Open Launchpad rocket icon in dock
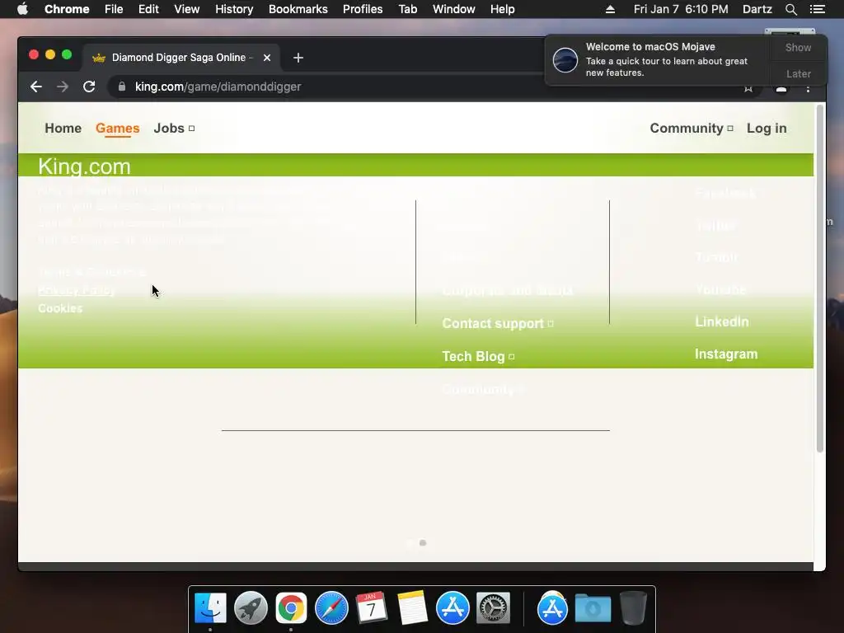The width and height of the screenshot is (844, 633). point(251,608)
